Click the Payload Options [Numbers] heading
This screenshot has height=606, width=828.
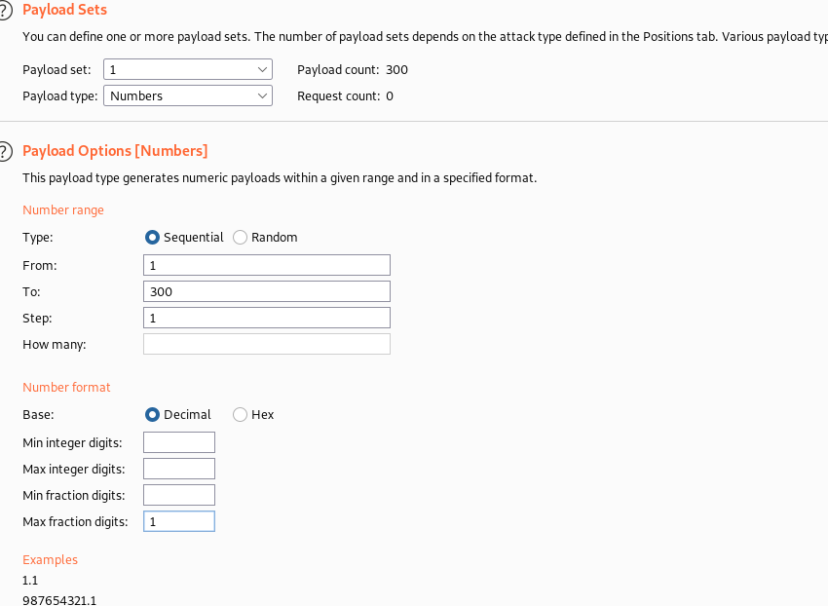115,151
